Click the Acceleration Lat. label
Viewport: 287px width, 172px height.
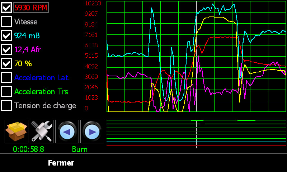[x=42, y=78]
